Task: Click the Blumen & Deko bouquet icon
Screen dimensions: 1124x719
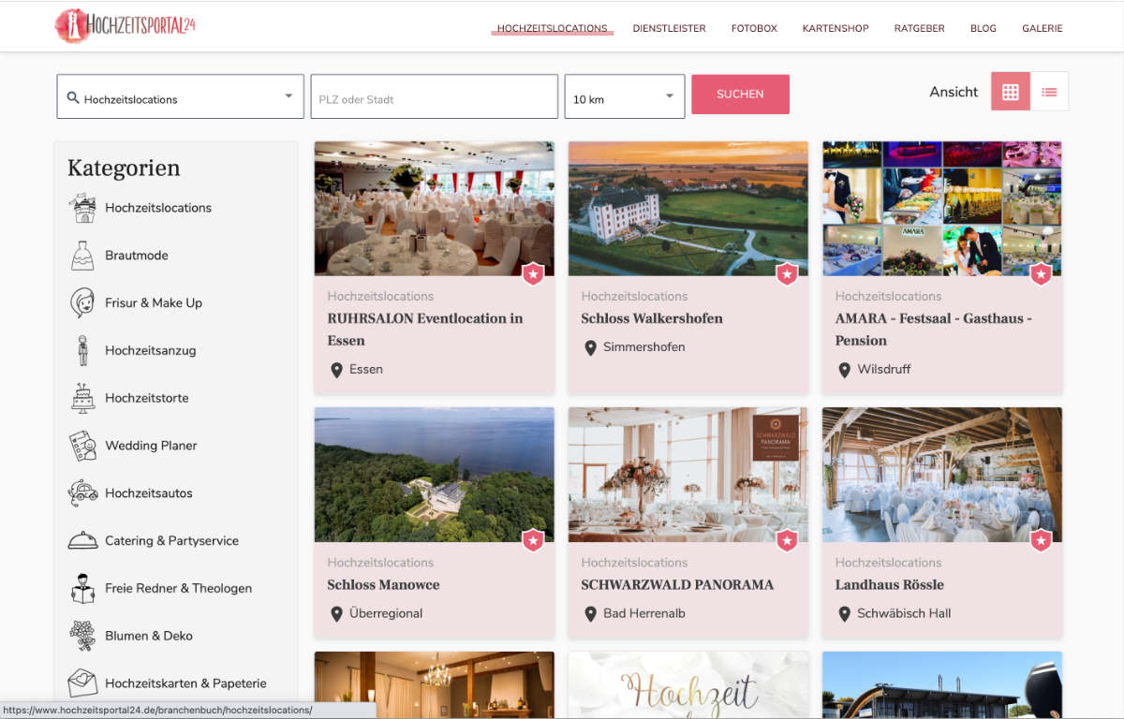Action: [x=82, y=636]
